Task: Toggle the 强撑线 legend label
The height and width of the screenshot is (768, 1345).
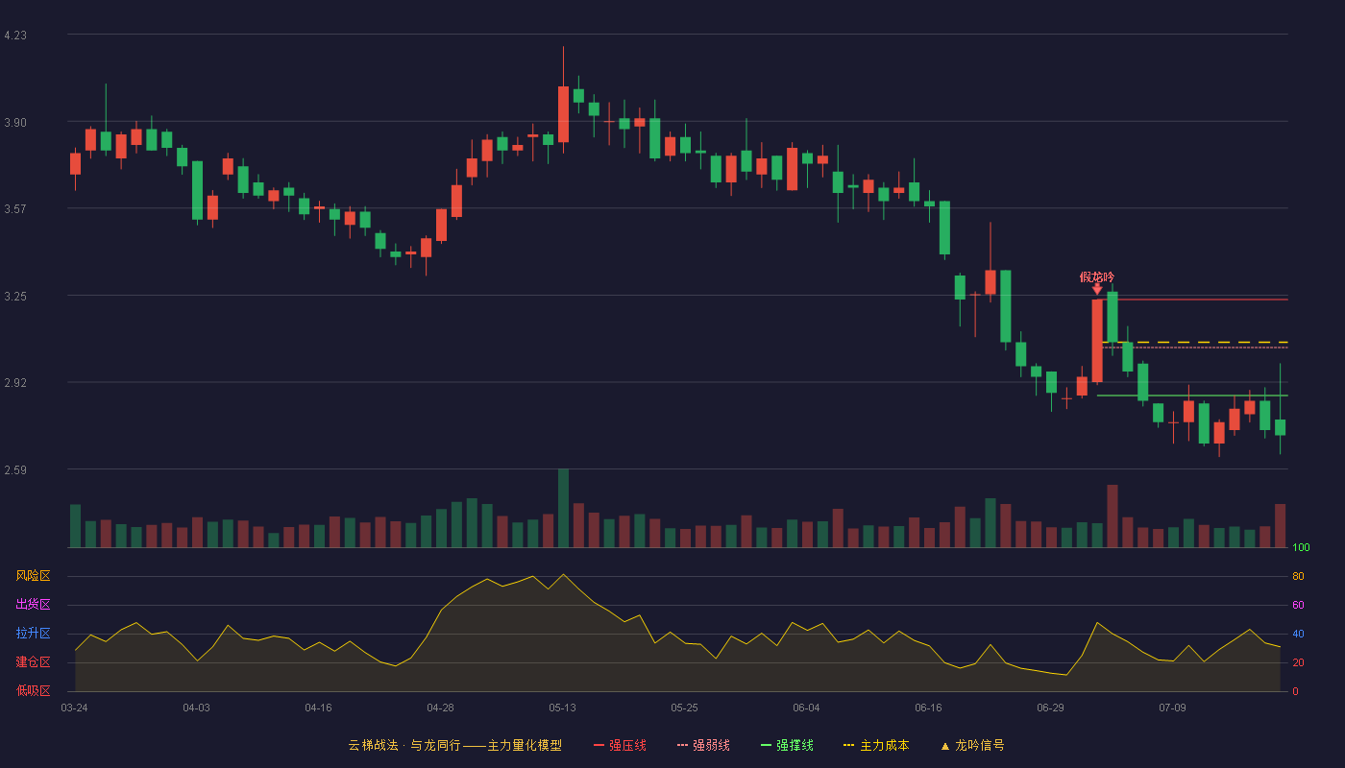Action: click(795, 745)
